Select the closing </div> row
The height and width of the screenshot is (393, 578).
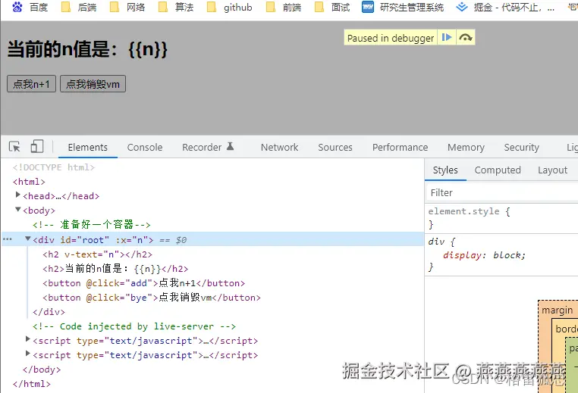[49, 312]
